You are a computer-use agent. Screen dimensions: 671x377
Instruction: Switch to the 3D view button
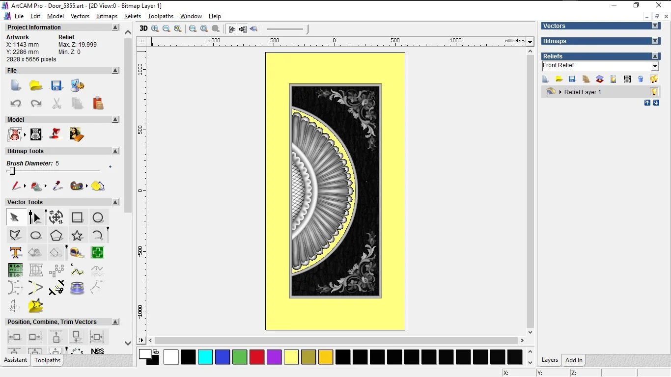pyautogui.click(x=143, y=28)
